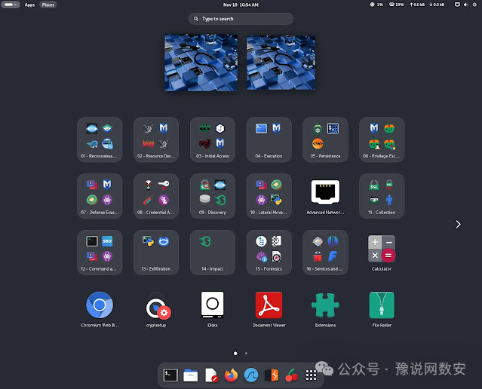Open the Apps menu in top bar
482x389 pixels.
29,5
